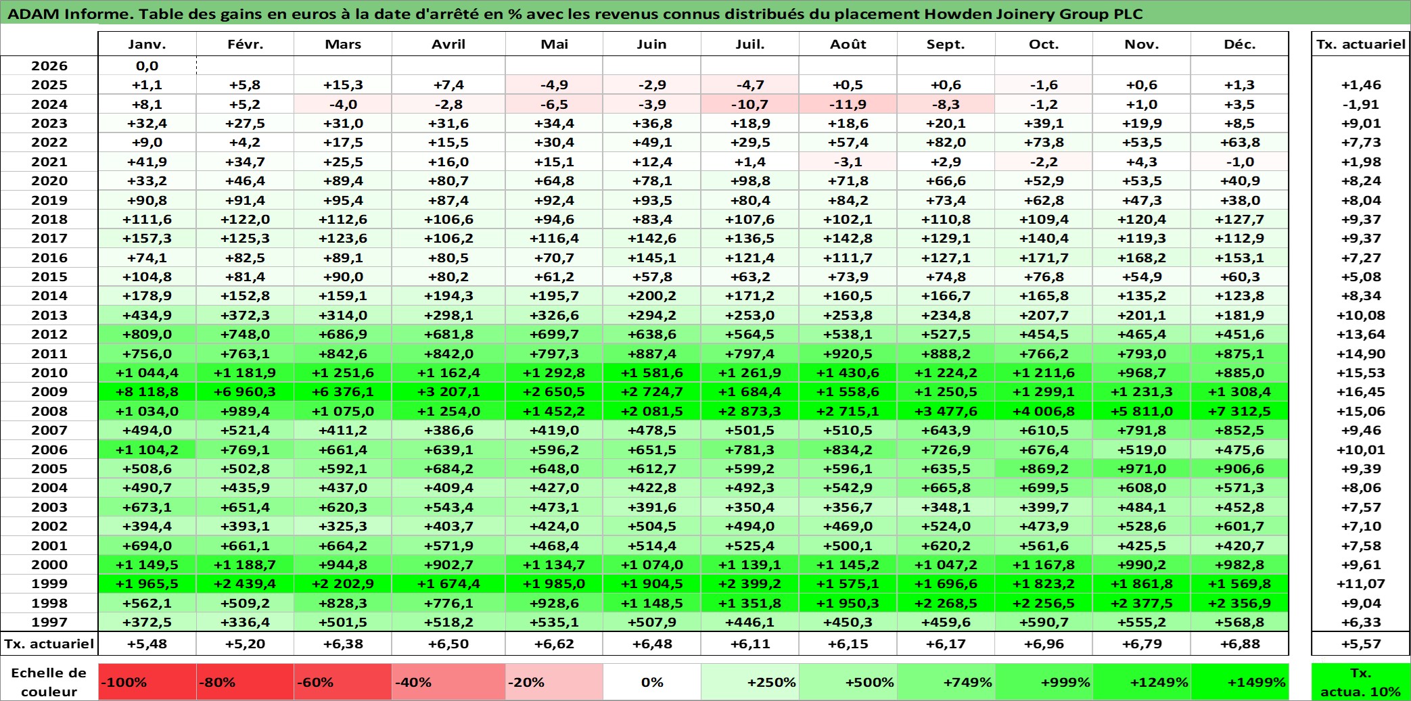Select the +434,9 cell in 2013
This screenshot has width=1411, height=701.
[x=147, y=315]
